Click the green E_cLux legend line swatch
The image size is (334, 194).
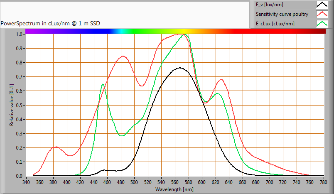[x=322, y=24]
